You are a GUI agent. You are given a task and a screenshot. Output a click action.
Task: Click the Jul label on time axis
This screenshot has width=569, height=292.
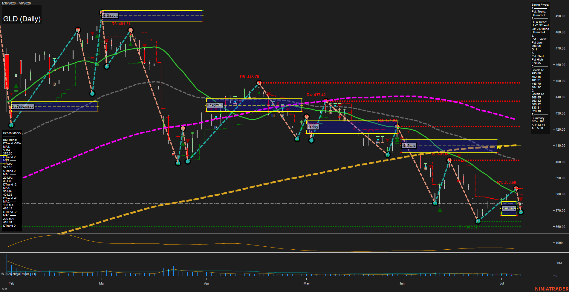tap(502, 283)
